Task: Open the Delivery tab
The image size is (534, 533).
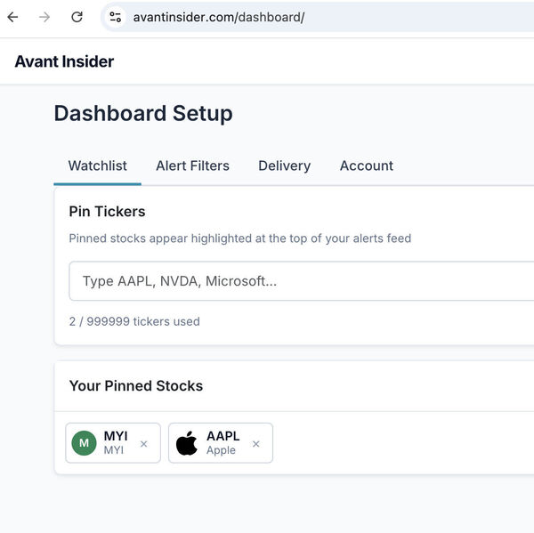Action: 285,166
